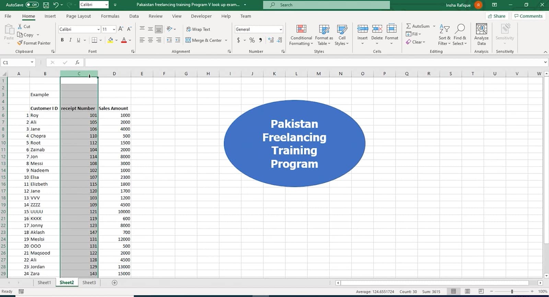Open the Formulas ribbon tab
The image size is (549, 297).
[x=110, y=16]
